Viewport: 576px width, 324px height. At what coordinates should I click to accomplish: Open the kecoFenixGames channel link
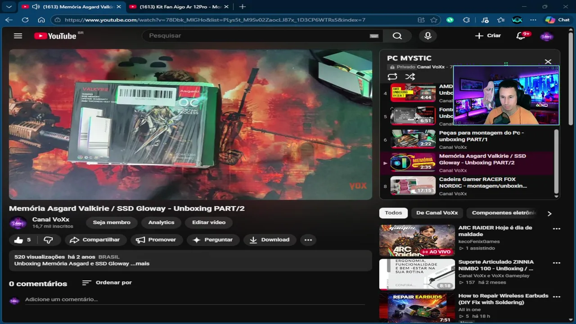coord(479,242)
